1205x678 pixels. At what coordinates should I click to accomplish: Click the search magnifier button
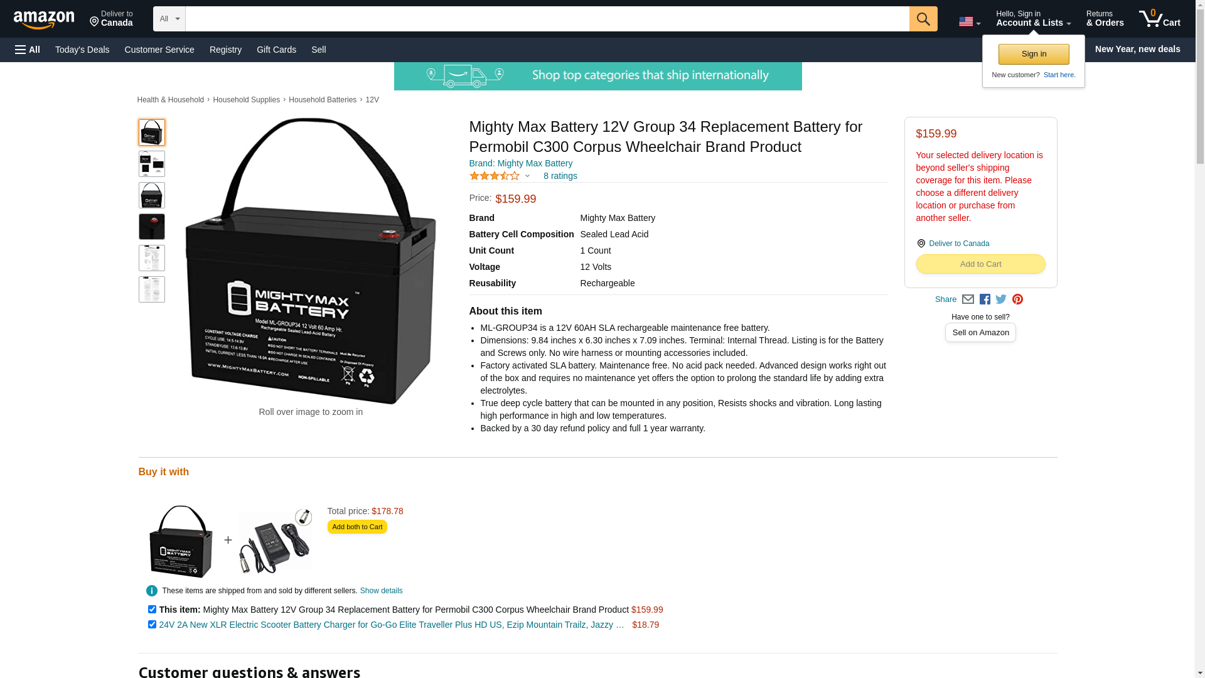tap(923, 19)
